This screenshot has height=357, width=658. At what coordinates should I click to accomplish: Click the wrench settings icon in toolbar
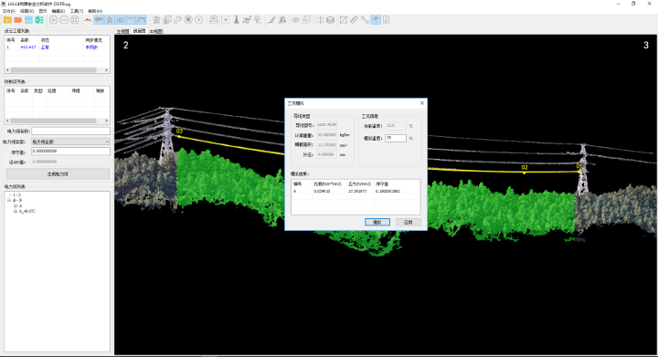click(x=178, y=20)
